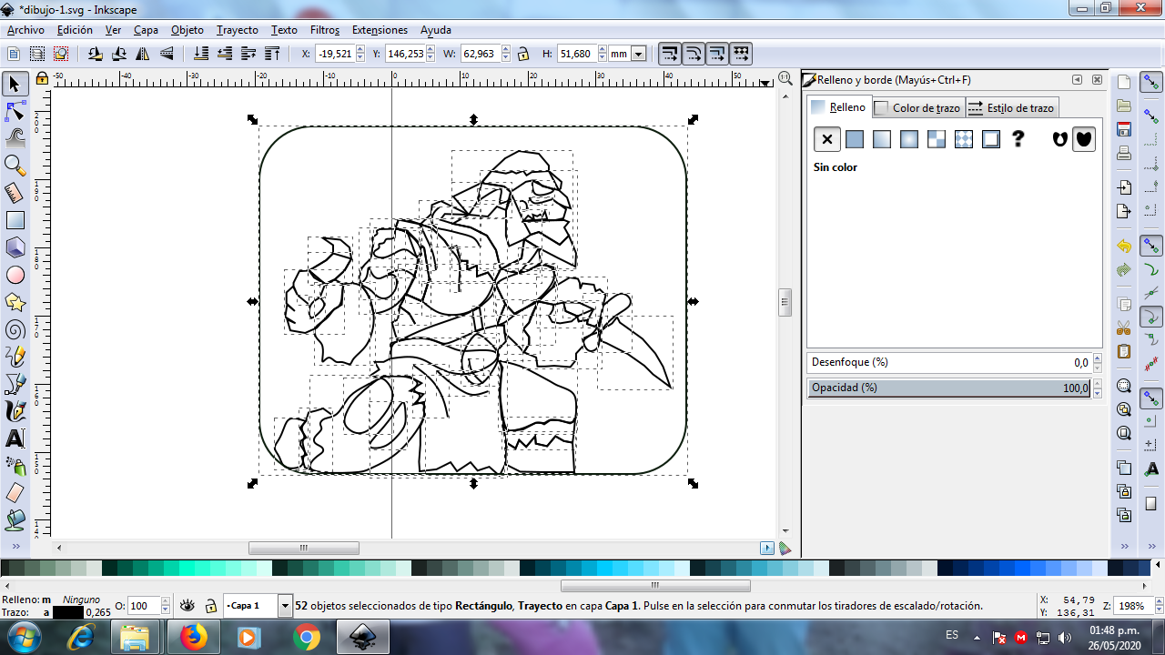Raise selection to top
Image resolution: width=1165 pixels, height=655 pixels.
pos(270,54)
